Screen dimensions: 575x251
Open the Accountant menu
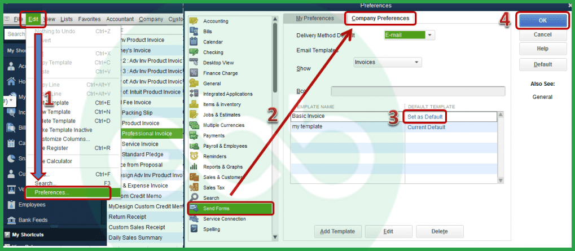[120, 19]
